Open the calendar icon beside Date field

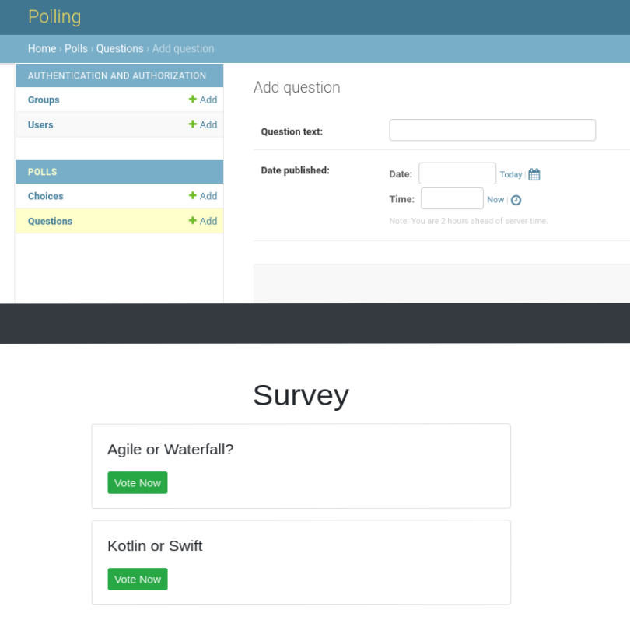click(x=534, y=174)
